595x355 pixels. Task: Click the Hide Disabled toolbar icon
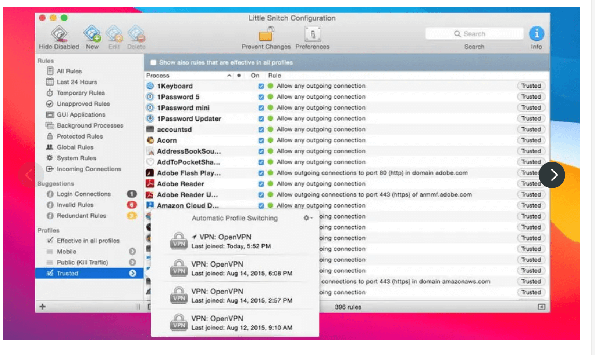tap(59, 34)
